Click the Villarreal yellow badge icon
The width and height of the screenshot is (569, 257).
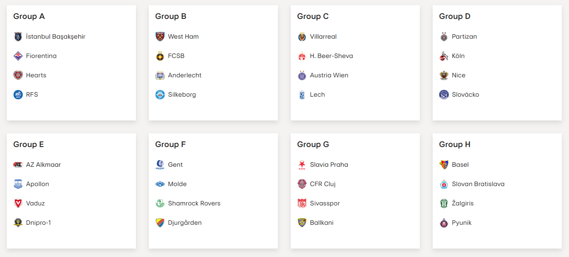coord(302,37)
